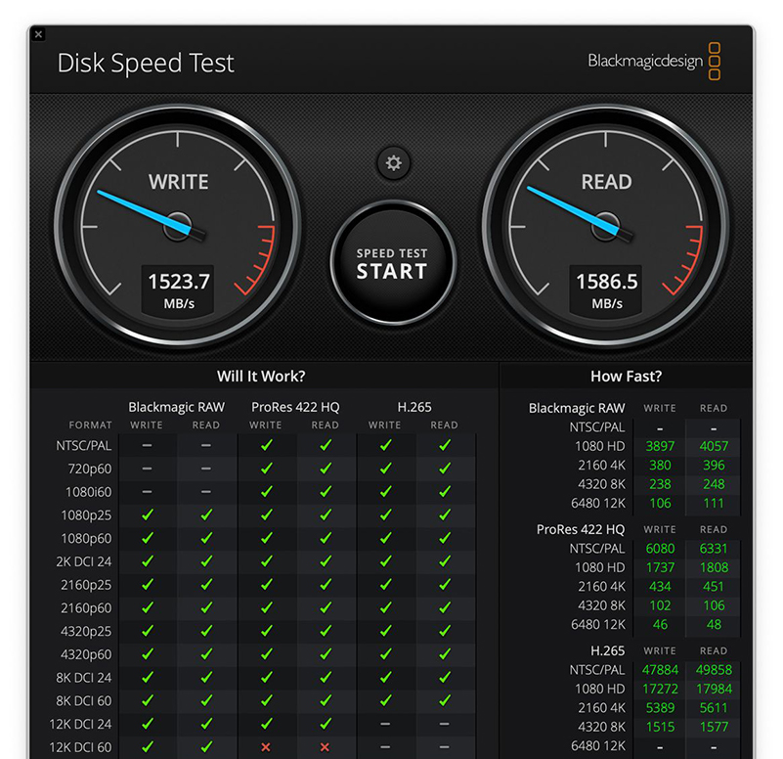Click the 1586.5 MB/s read readout
This screenshot has height=759, width=783.
click(606, 290)
